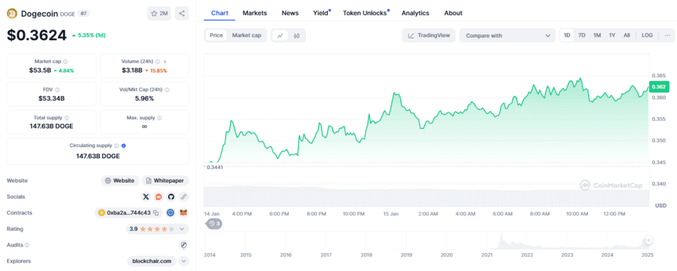
Task: Toggle LOG scale on chart
Action: click(647, 36)
